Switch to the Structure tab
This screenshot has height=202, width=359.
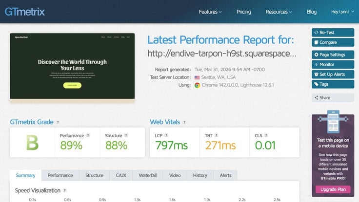94,175
